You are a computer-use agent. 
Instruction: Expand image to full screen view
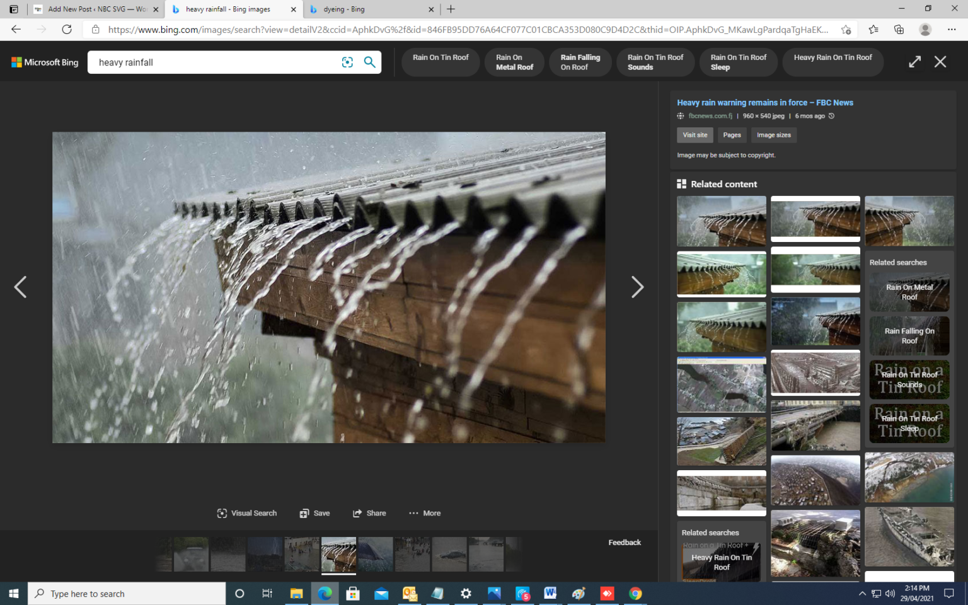(914, 62)
